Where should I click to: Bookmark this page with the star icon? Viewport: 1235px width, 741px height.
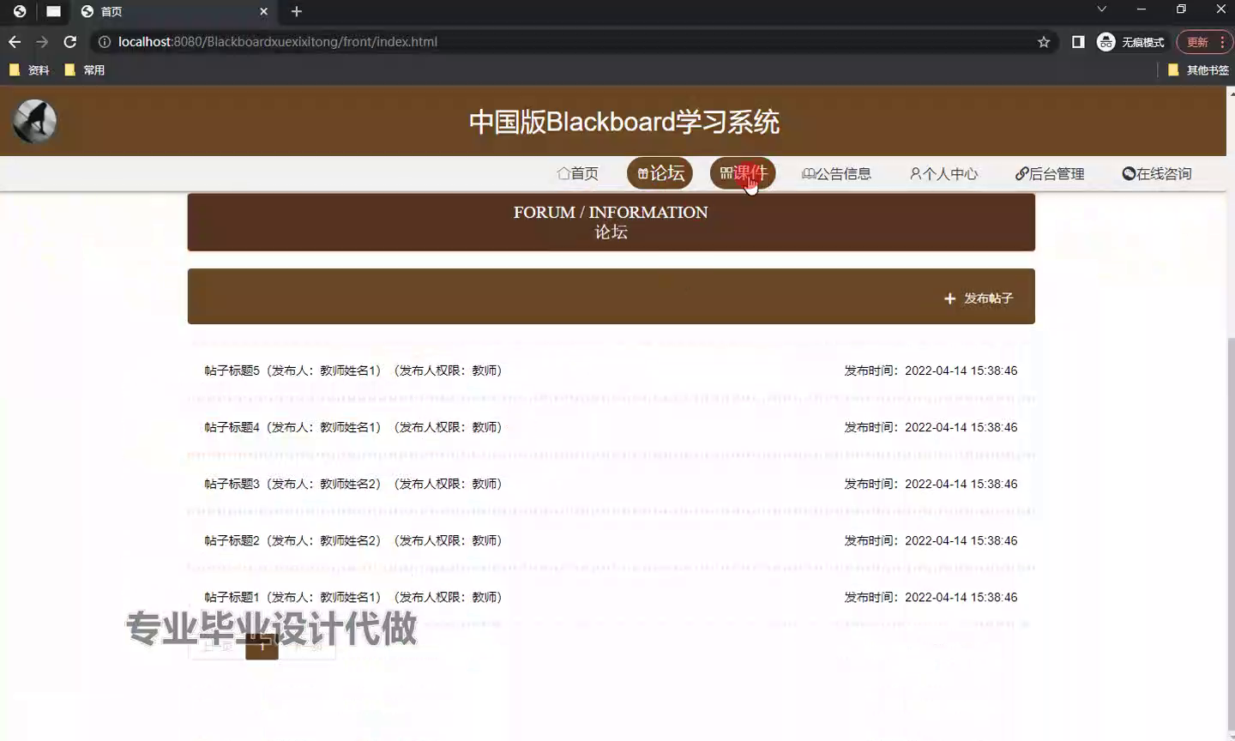pyautogui.click(x=1044, y=42)
